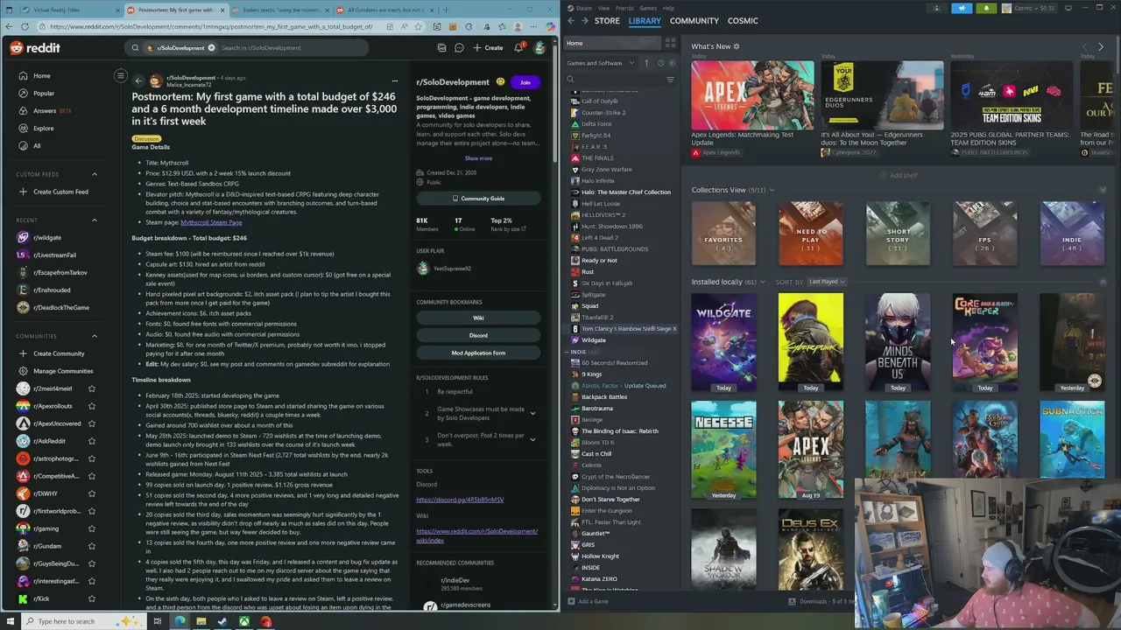Click Add a Game in Steam

tap(588, 601)
